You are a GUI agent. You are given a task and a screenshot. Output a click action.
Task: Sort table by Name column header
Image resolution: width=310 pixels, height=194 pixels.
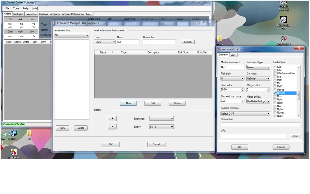103,52
